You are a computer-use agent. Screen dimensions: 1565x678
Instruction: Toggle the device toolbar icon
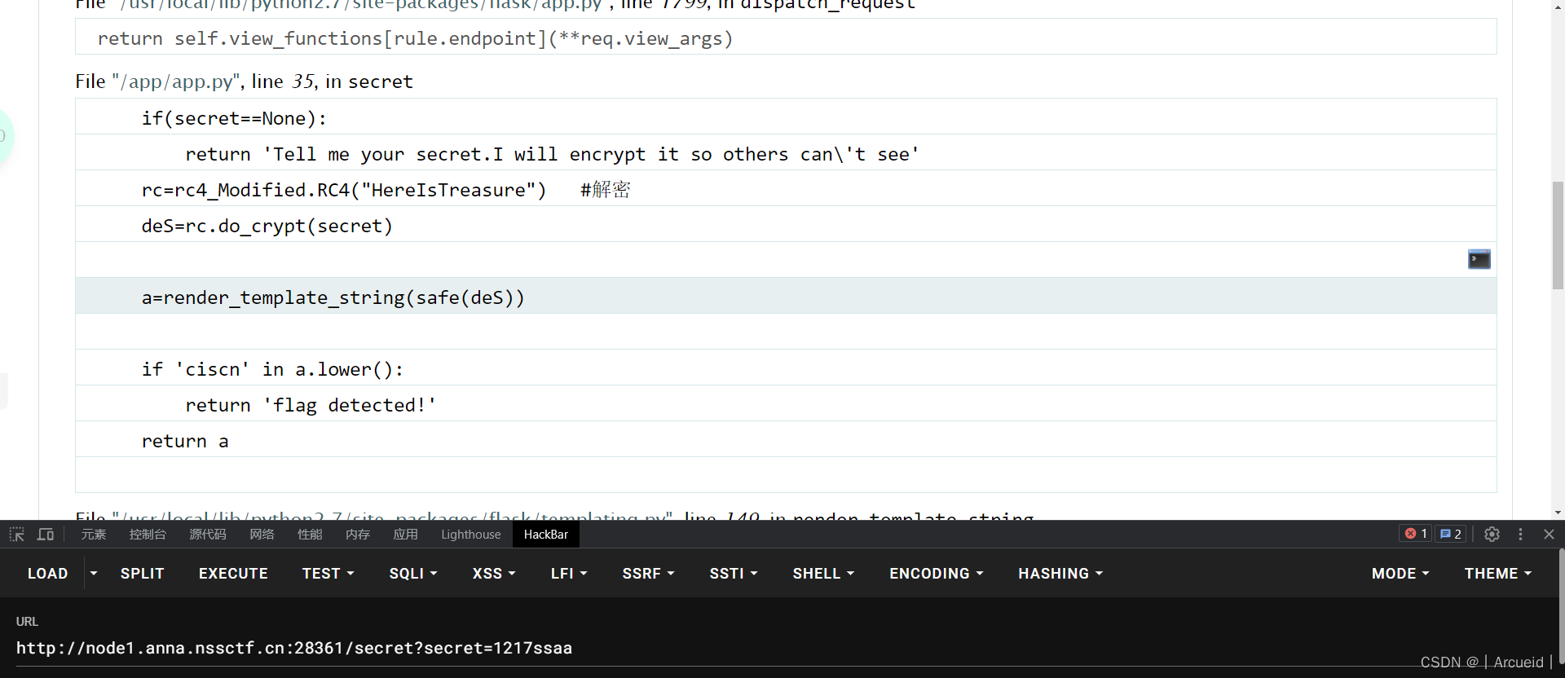tap(46, 535)
